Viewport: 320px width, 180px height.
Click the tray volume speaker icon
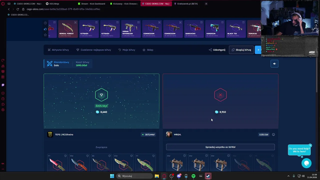click(x=303, y=176)
